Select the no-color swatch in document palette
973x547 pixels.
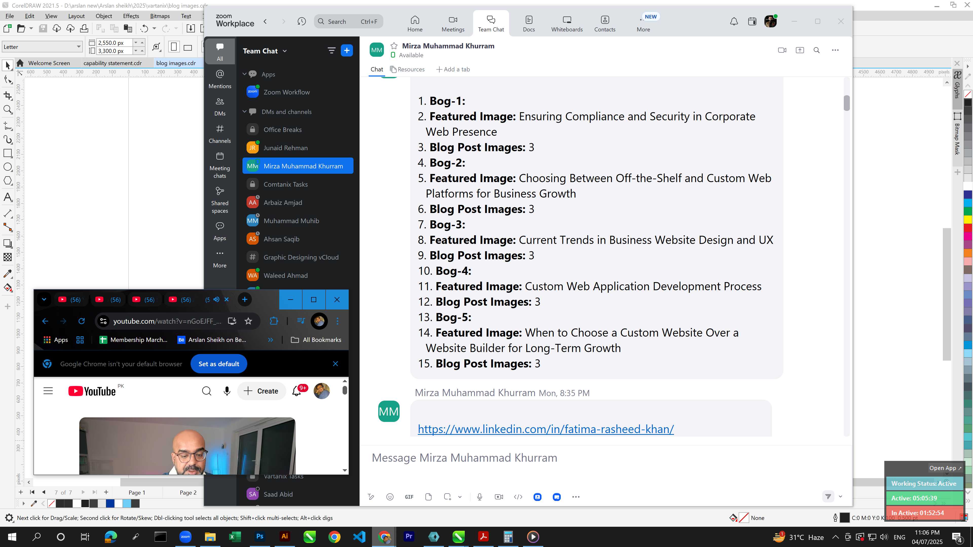pyautogui.click(x=52, y=504)
